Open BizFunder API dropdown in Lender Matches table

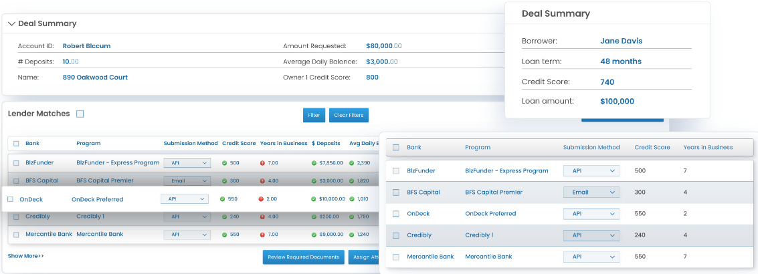pyautogui.click(x=187, y=163)
